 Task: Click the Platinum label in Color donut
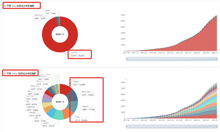[86, 107]
